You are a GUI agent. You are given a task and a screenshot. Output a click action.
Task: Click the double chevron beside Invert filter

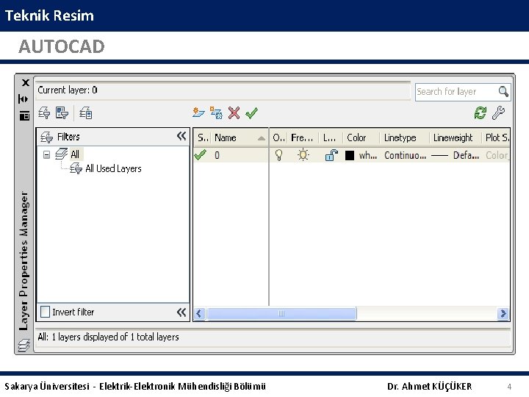click(181, 312)
